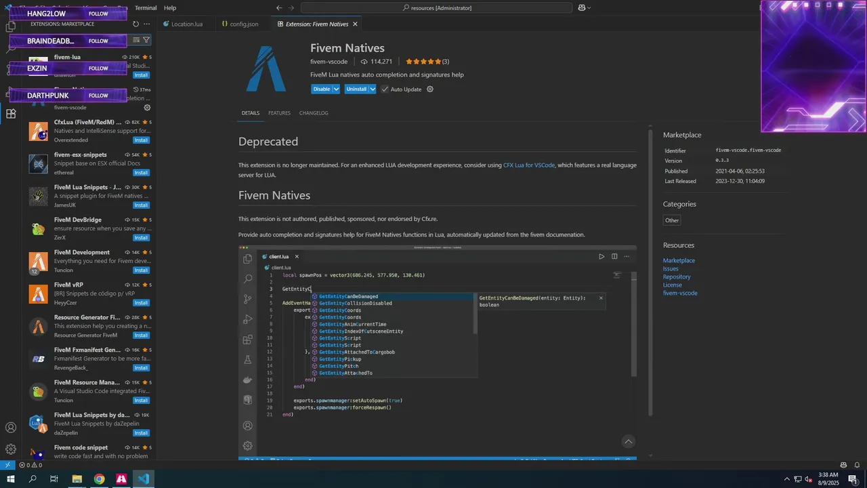Open manage gear for installed fivem-vscode extension
867x488 pixels.
147,107
